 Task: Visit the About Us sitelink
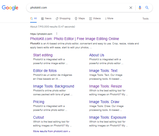[97, 55]
